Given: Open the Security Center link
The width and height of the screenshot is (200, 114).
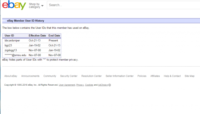Looking at the screenshot, I should pyautogui.click(x=69, y=76).
